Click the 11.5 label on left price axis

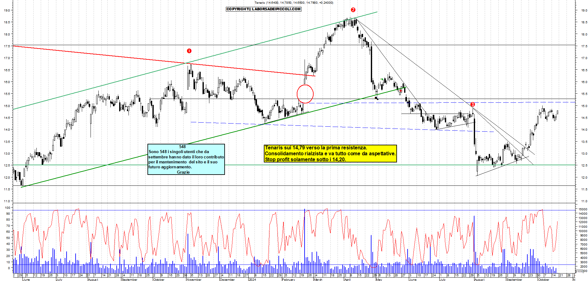click(x=7, y=189)
